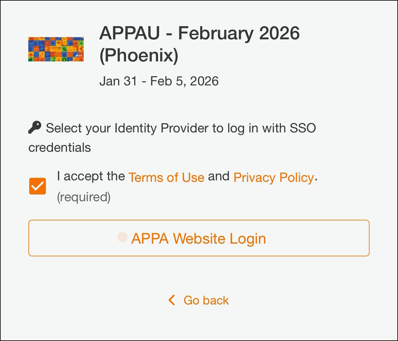Viewport: 398px width, 341px height.
Task: Click the Jan 31 - Feb 5, 2026 date
Action: coord(159,81)
